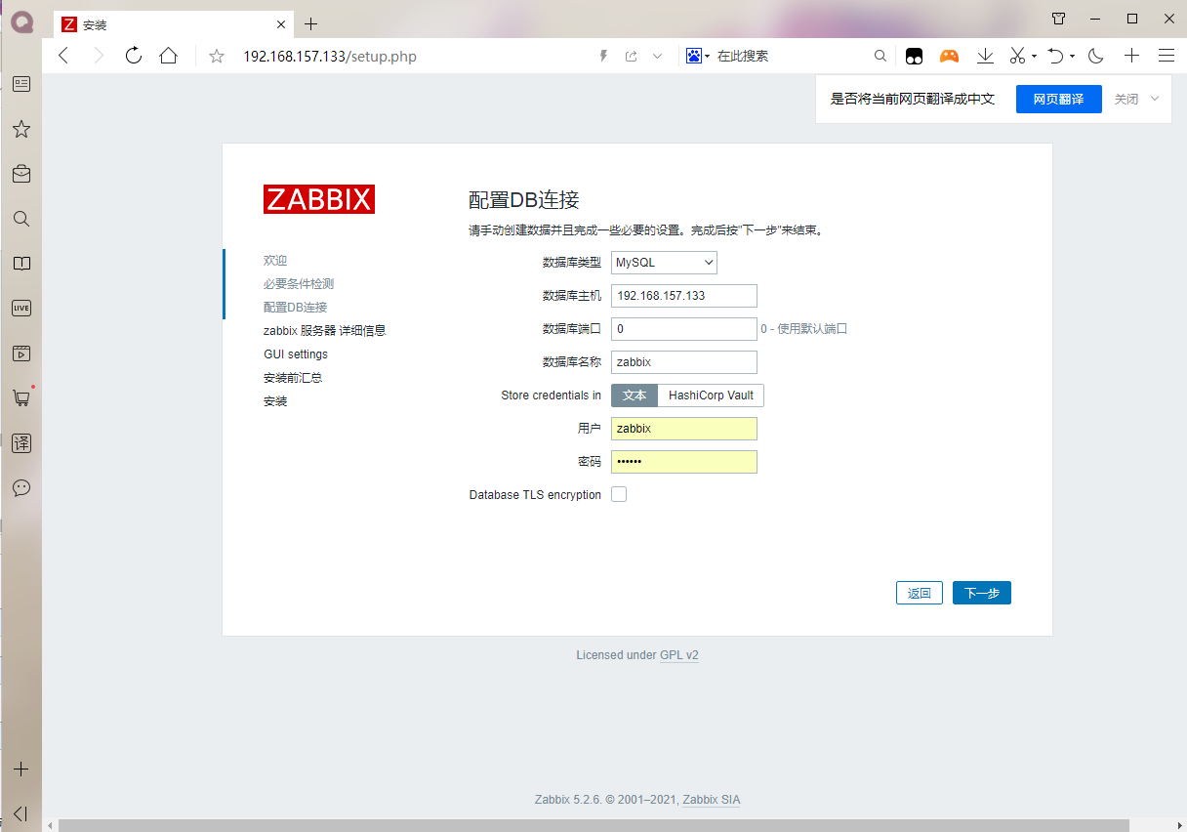
Task: Expand the address bar dropdown chevron
Action: (x=658, y=57)
